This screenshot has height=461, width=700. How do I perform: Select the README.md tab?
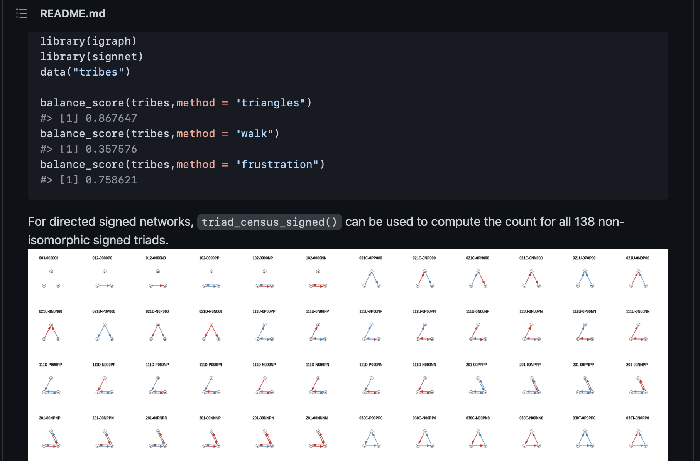coord(73,13)
